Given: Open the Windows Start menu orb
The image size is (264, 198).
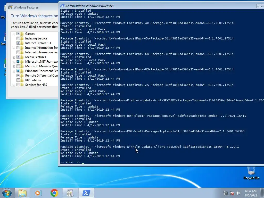Looking at the screenshot, I should point(7,193).
